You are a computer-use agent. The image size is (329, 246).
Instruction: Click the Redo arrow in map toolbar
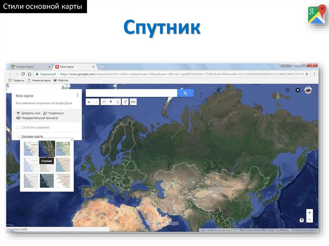pos(96,102)
